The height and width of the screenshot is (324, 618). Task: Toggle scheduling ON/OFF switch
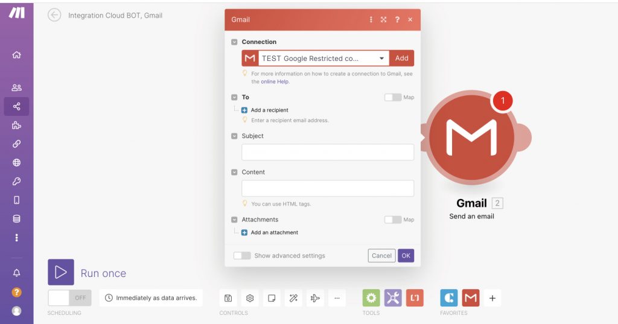(x=69, y=298)
